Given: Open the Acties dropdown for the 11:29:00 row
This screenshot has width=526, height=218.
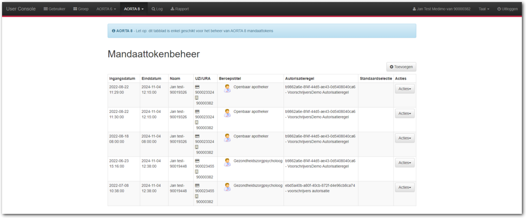Looking at the screenshot, I should [x=404, y=89].
